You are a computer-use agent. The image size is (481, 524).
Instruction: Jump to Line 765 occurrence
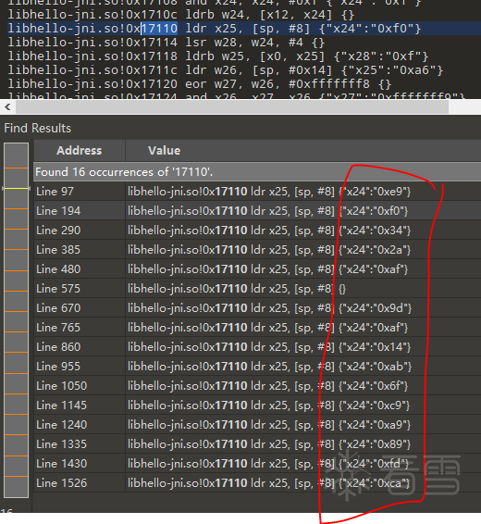257,327
